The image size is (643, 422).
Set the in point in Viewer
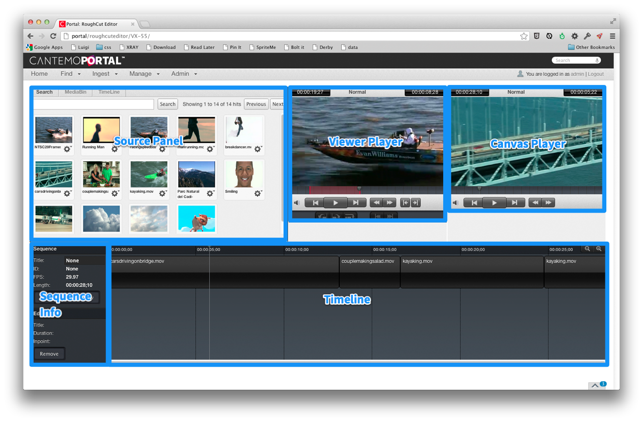click(405, 202)
